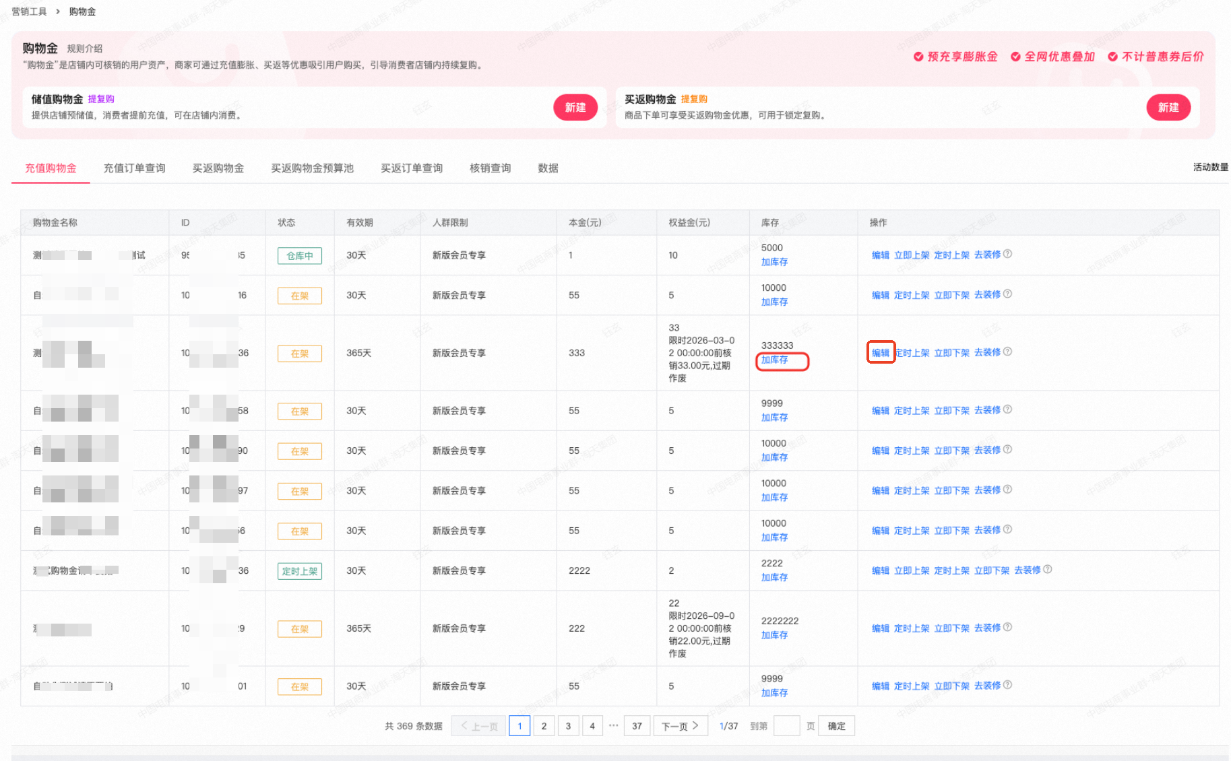Click 立即下架 in row with ID ending 16
This screenshot has height=761, width=1231.
[x=952, y=295]
